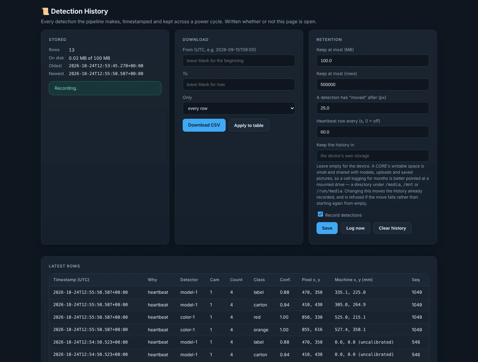Click the Why column header

(x=152, y=280)
